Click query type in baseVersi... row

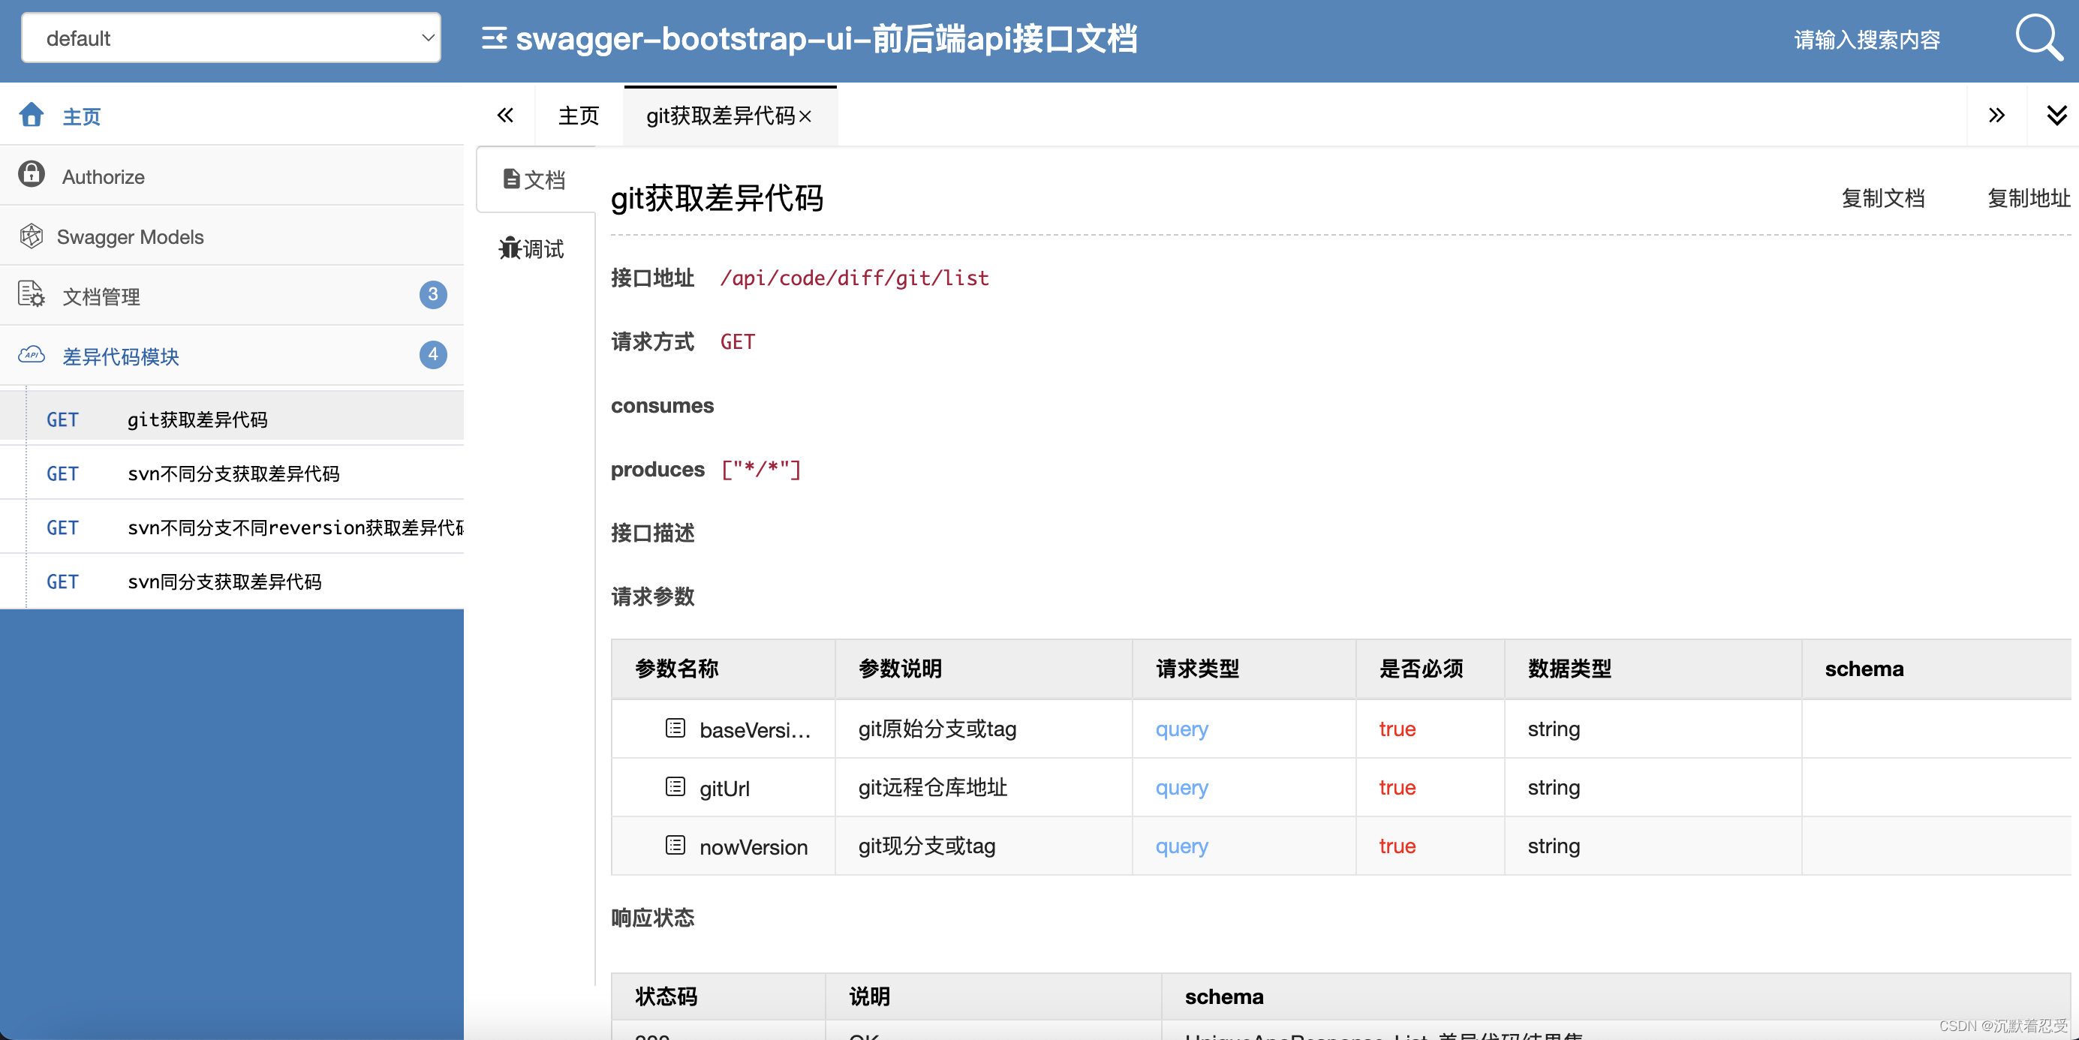pos(1181,729)
